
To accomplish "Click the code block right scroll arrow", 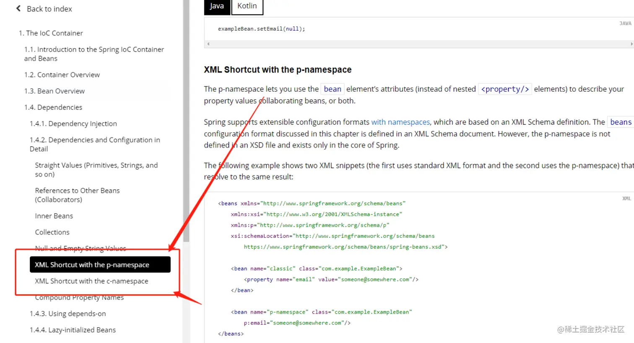I will [x=631, y=44].
